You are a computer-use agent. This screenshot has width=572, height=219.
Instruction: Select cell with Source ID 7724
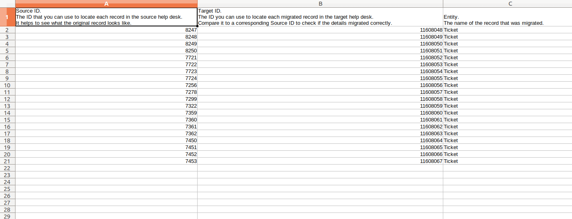106,78
